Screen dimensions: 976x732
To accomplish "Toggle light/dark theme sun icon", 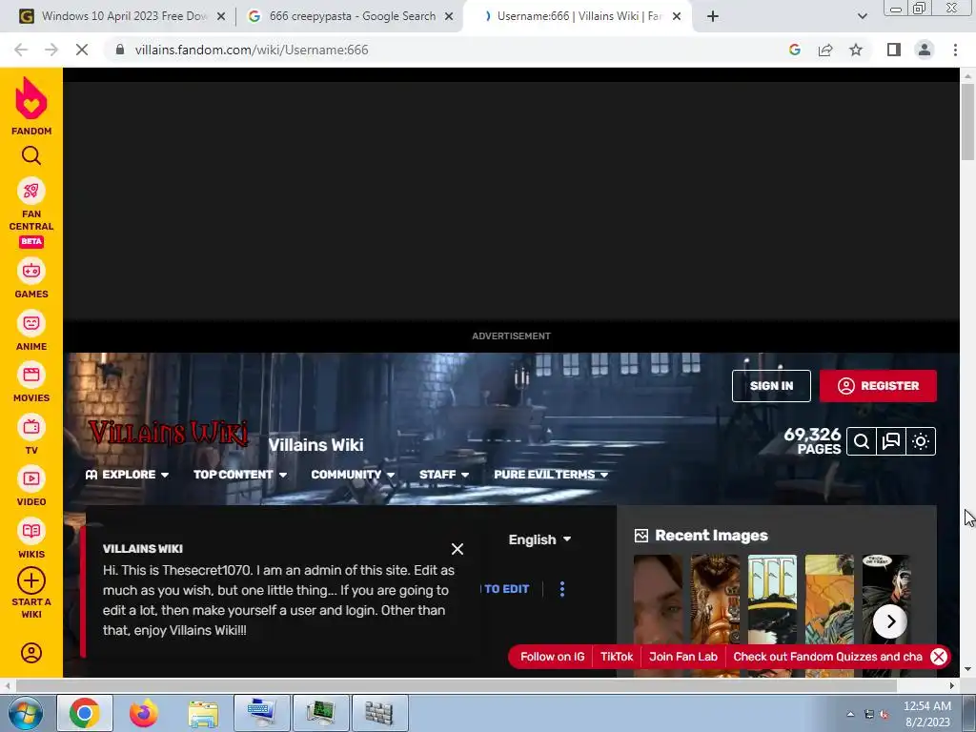I will [x=921, y=441].
